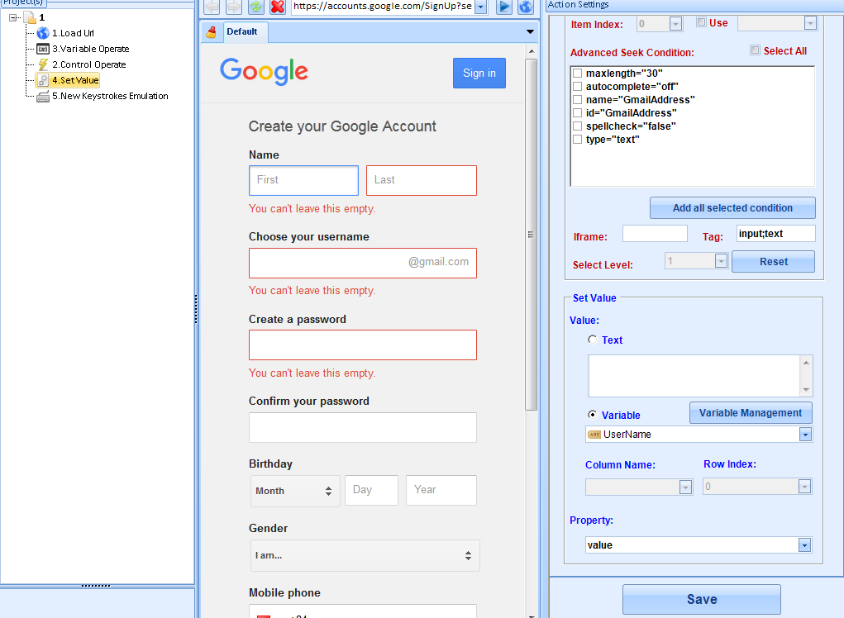This screenshot has width=844, height=618.
Task: Enable the Select All checkbox
Action: coord(755,50)
